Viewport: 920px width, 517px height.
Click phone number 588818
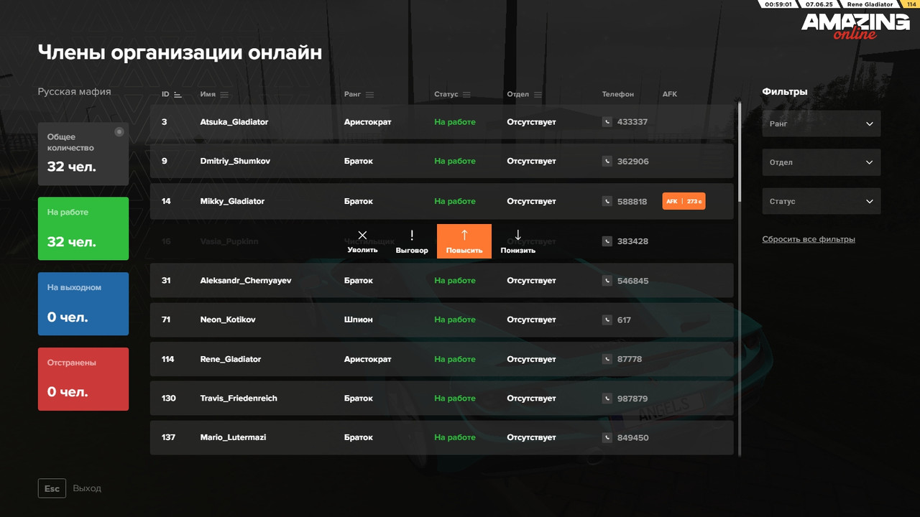[x=632, y=202]
